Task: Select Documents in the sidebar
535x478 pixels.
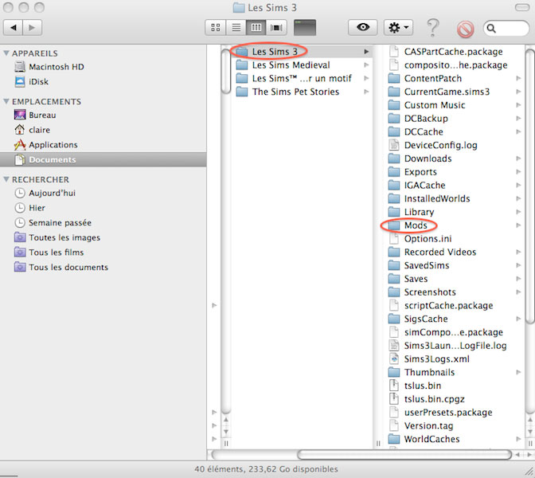Action: pyautogui.click(x=103, y=159)
